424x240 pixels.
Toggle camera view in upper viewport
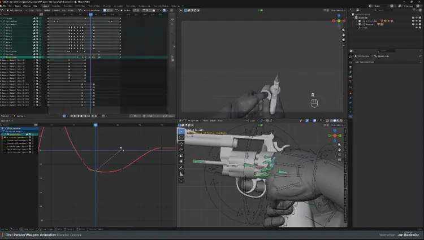pos(343,40)
